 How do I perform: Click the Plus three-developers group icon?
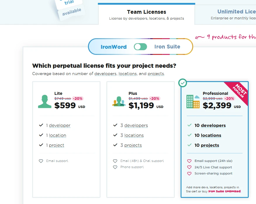119,101
